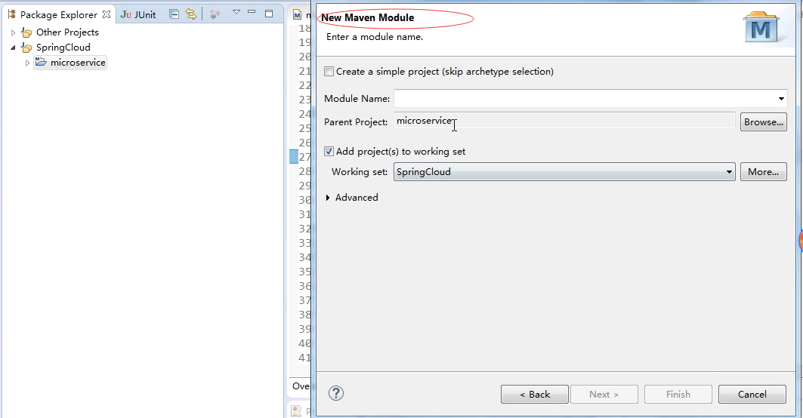Toggle Link with Editor icon in Package Explorer
803x418 pixels.
[191, 14]
